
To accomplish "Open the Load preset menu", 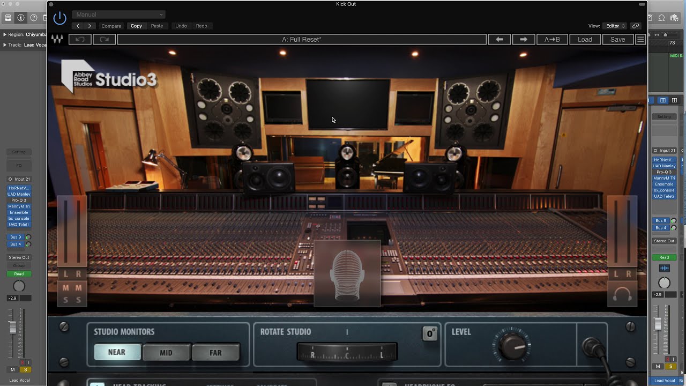I will [x=585, y=39].
